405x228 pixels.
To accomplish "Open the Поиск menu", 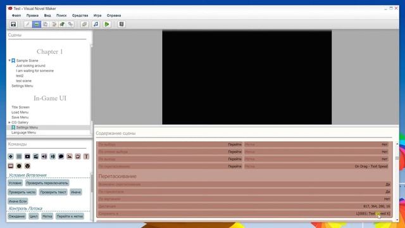I will (61, 15).
